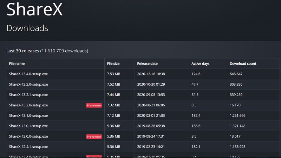
Task: Open ShareX-13.1.0-setup.exe download link
Action: [28, 116]
